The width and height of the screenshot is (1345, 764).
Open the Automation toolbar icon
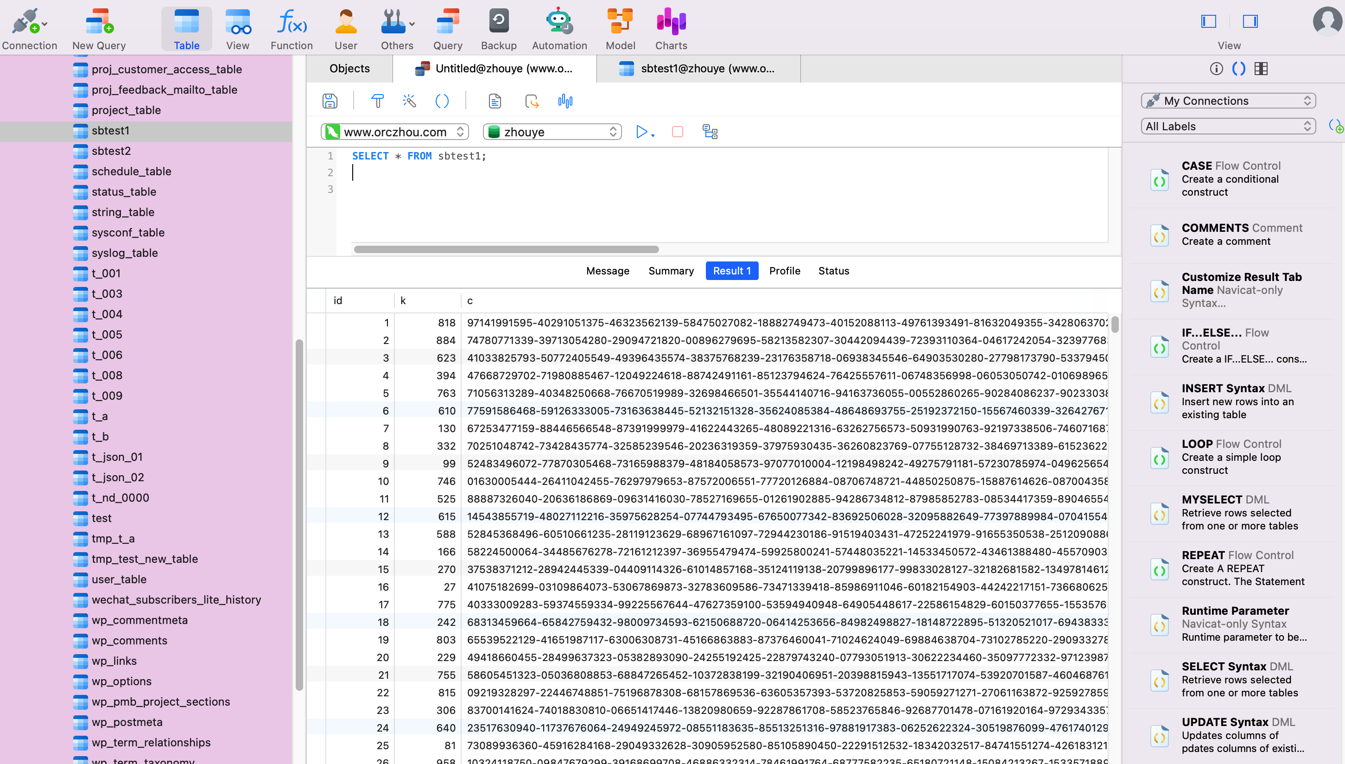[559, 29]
